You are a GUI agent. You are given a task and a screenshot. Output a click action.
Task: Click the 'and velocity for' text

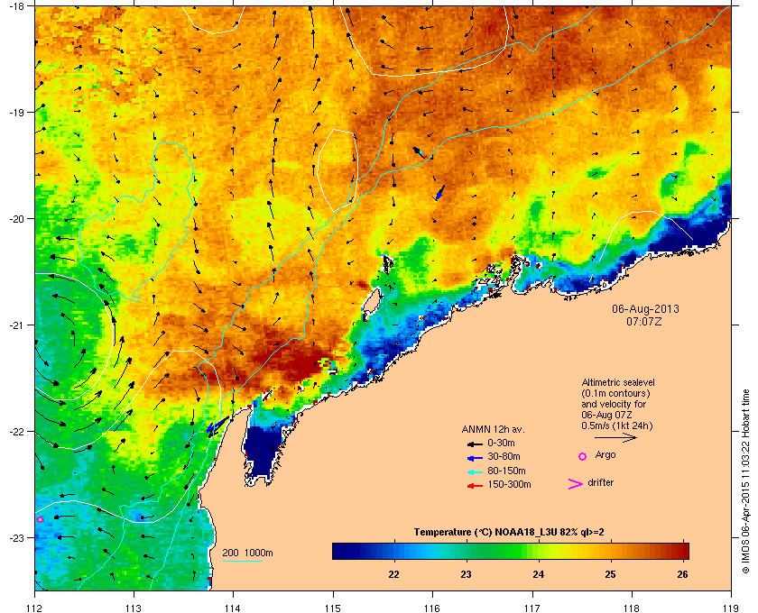pyautogui.click(x=614, y=404)
